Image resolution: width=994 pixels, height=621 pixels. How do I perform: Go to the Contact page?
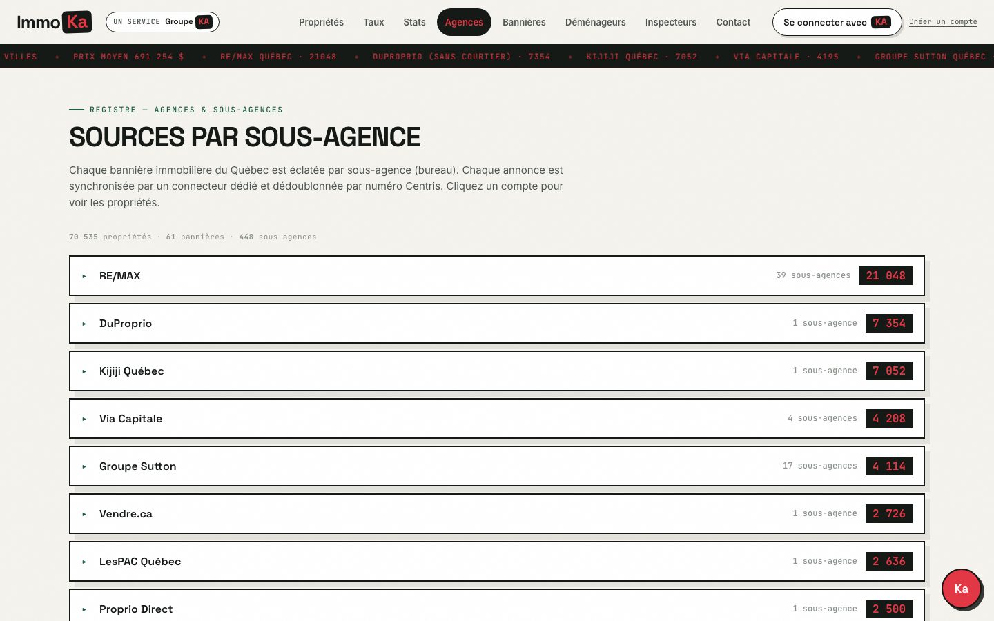coord(733,22)
